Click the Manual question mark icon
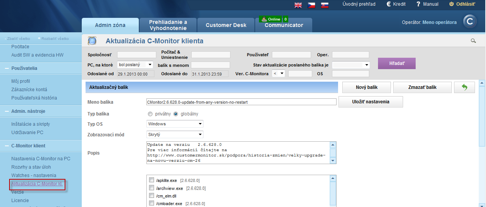The width and height of the screenshot is (486, 207). click(418, 4)
